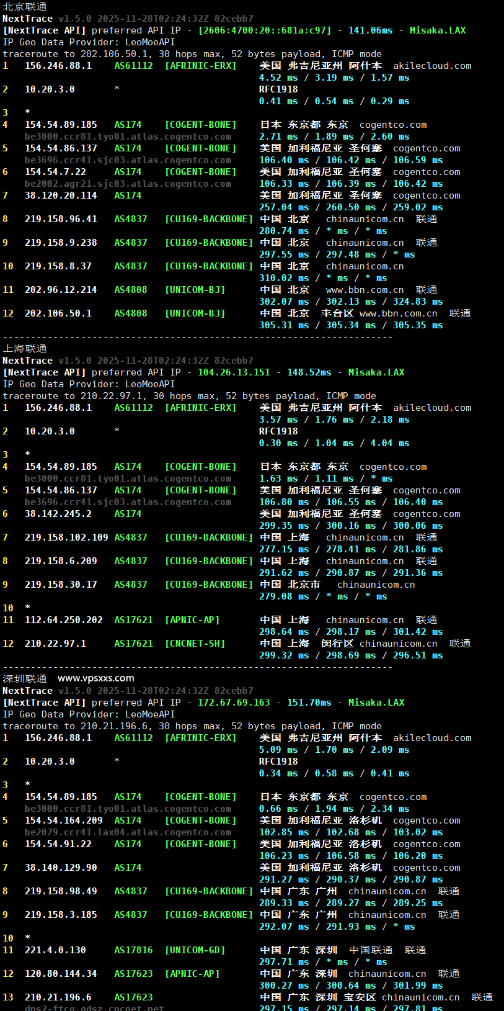Viewport: 504px width, 1011px height.
Task: Click the 北京联通 section heading
Action: tap(25, 7)
